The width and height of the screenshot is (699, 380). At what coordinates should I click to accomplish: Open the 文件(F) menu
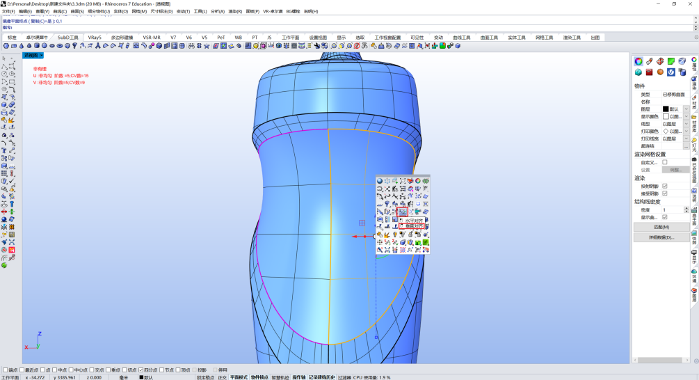tap(8, 12)
